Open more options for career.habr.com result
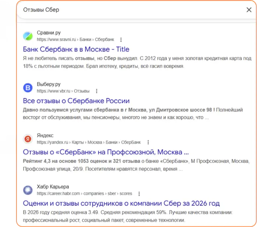Screen dimensions: 272x227 (x=139, y=194)
